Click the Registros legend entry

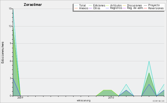click(114, 8)
